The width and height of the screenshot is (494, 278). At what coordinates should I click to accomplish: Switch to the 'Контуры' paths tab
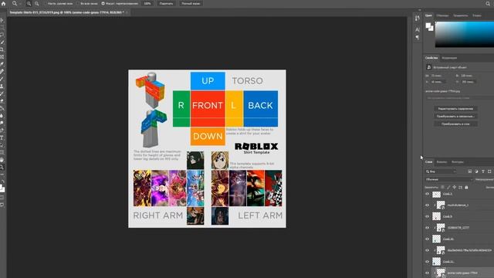pos(458,162)
